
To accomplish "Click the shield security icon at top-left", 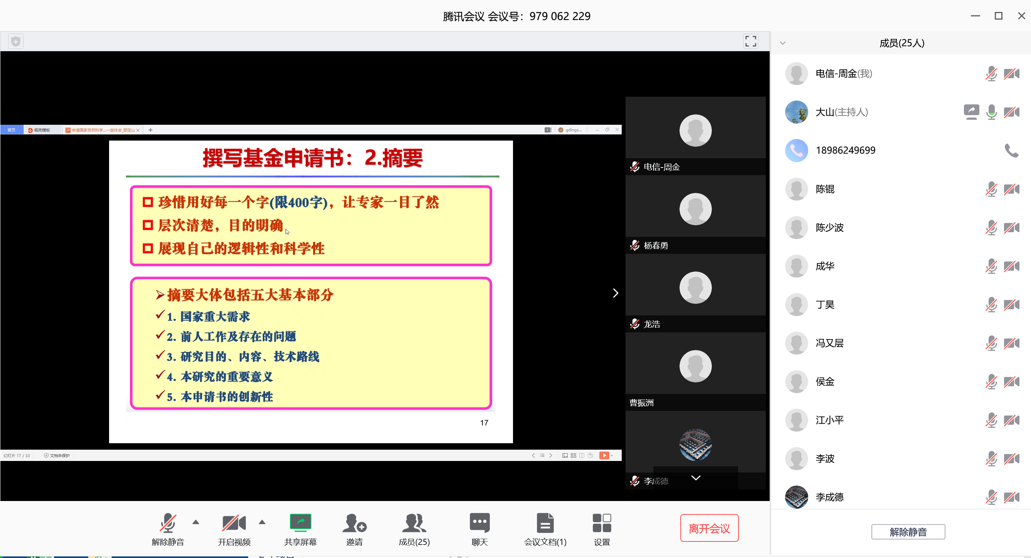I will (16, 41).
